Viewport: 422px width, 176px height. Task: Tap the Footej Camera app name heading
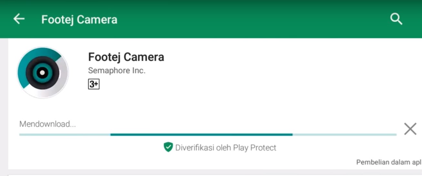[x=126, y=57]
